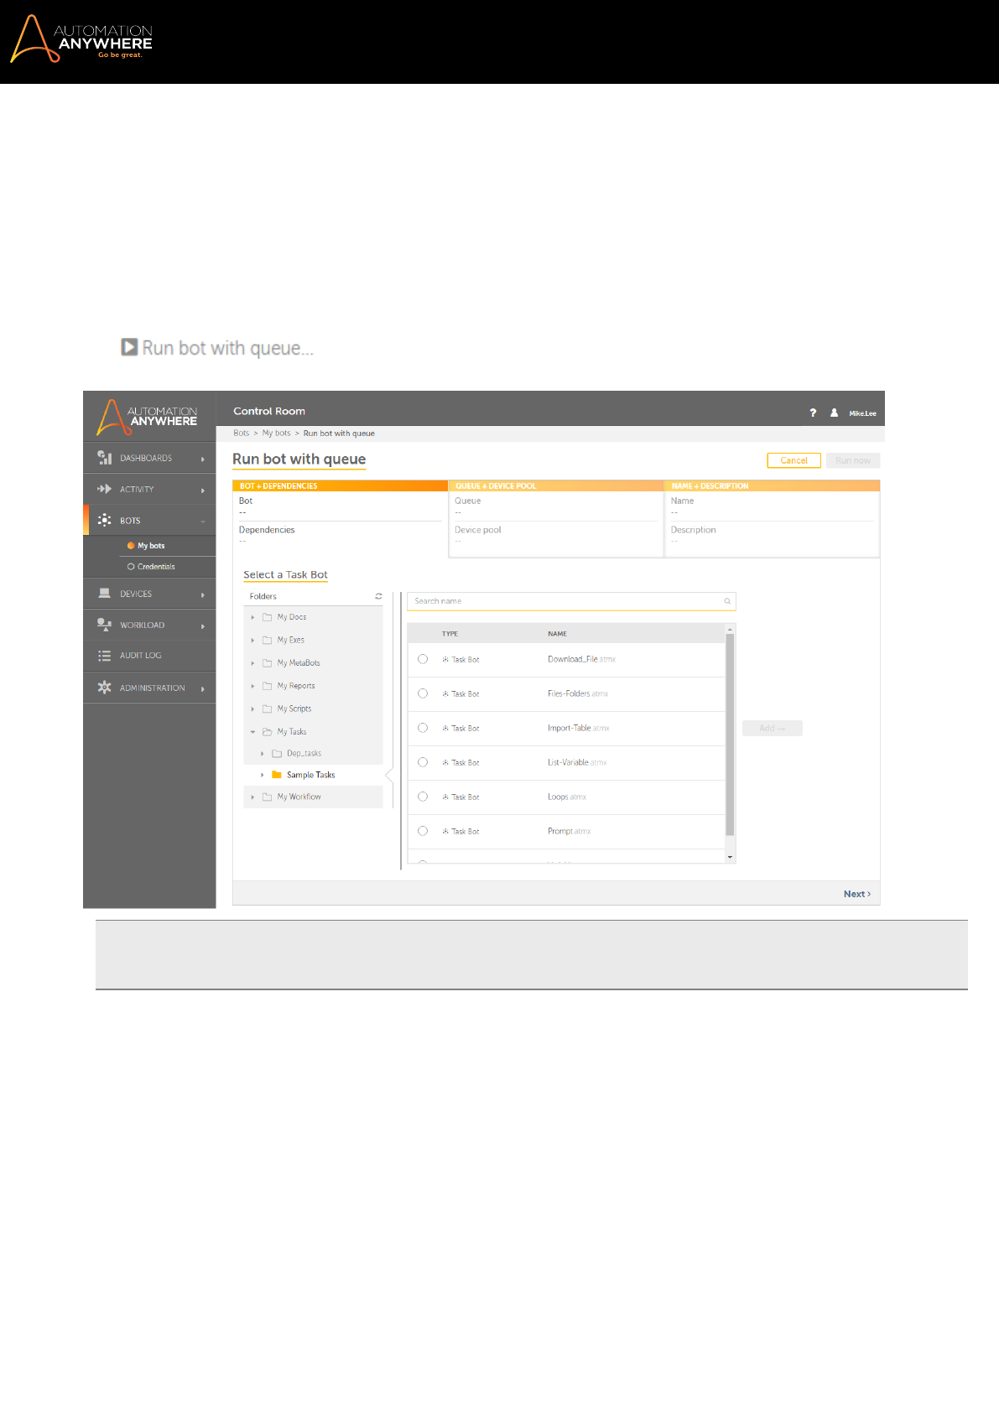Click the task list vertical scrollbar
The height and width of the screenshot is (1412, 999).
coord(730,735)
